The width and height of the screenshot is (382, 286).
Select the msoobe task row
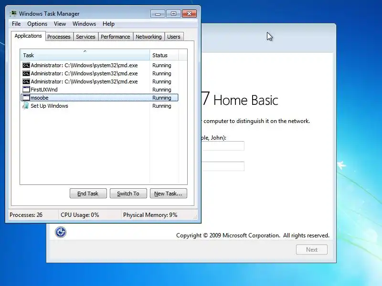tap(100, 98)
